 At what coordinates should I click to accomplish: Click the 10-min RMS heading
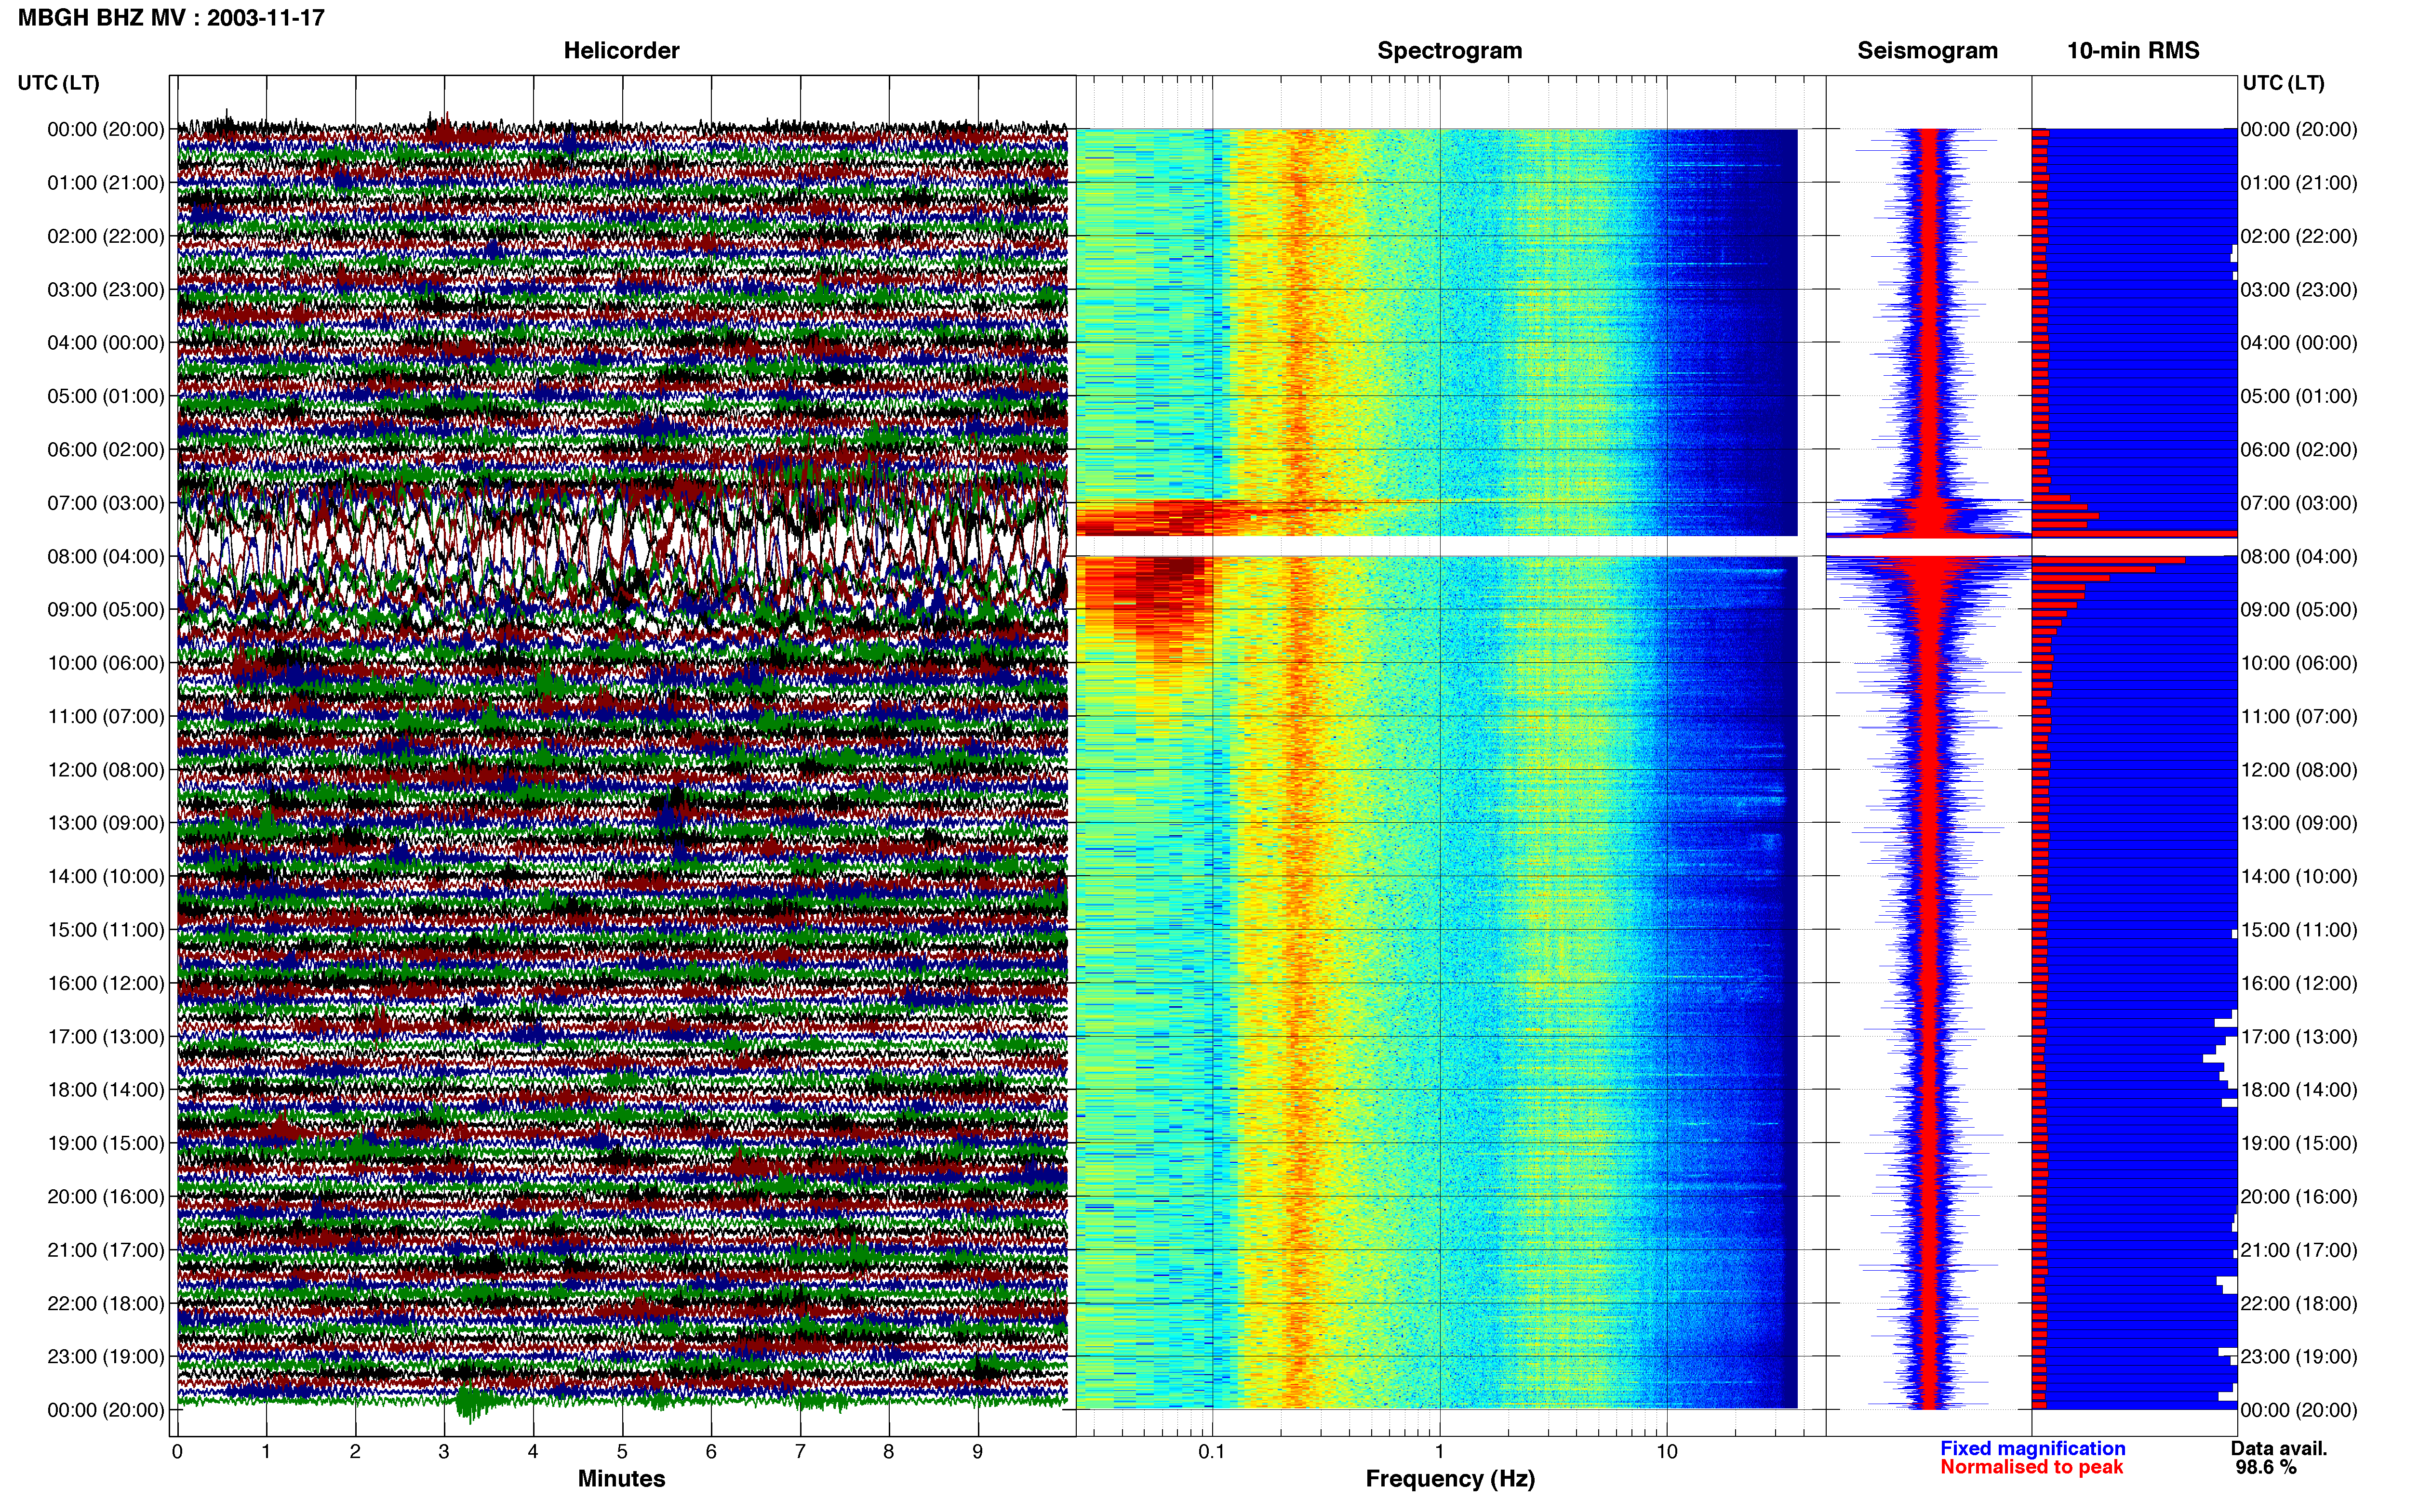[x=2133, y=50]
